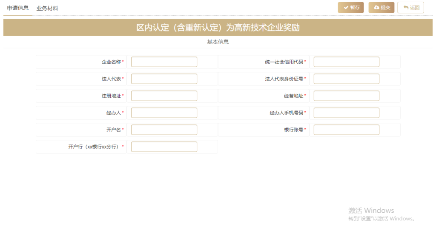Click the 统一社会信用代码 text box

point(347,62)
